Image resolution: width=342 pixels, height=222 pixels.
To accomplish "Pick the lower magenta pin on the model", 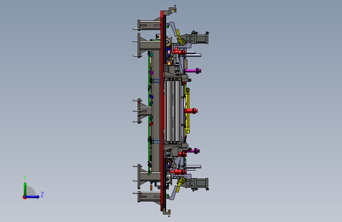I will pos(192,151).
